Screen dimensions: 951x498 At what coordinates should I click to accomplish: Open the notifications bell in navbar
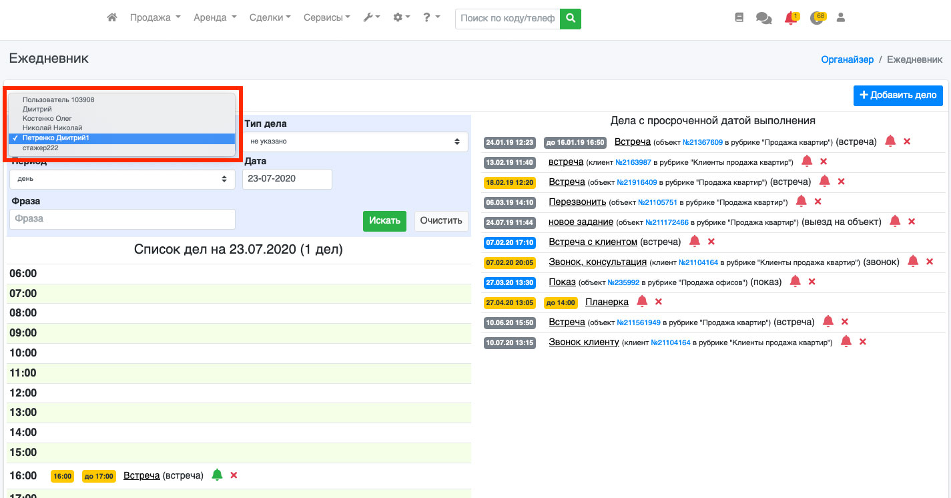(791, 19)
